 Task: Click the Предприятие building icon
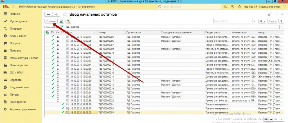5,102
